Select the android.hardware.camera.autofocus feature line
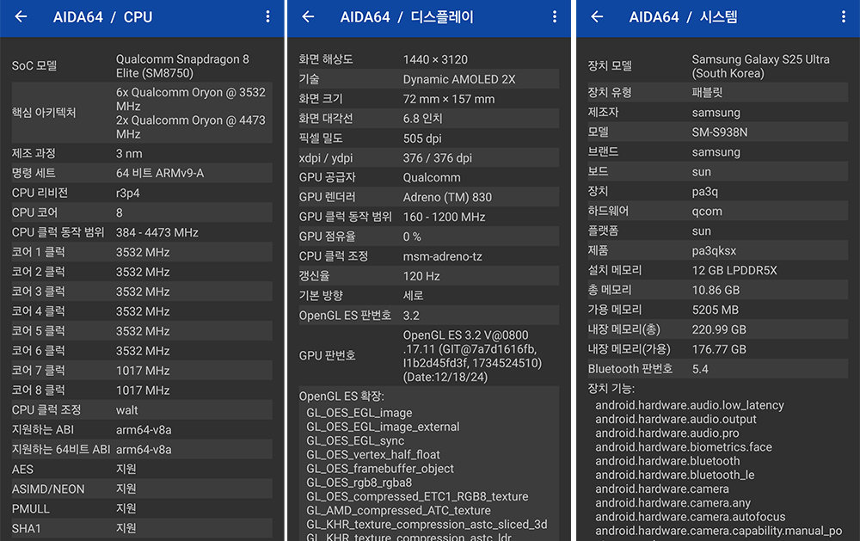This screenshot has height=541, width=860. (x=690, y=517)
